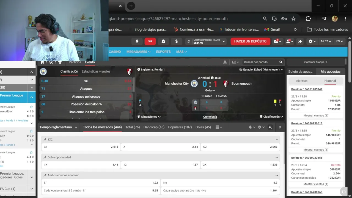The width and height of the screenshot is (352, 198).
Task: Collapse the Premier League sidebar section
Action: pyautogui.click(x=32, y=97)
